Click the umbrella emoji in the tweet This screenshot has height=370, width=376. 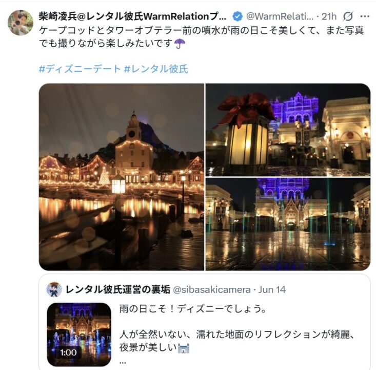pyautogui.click(x=180, y=44)
